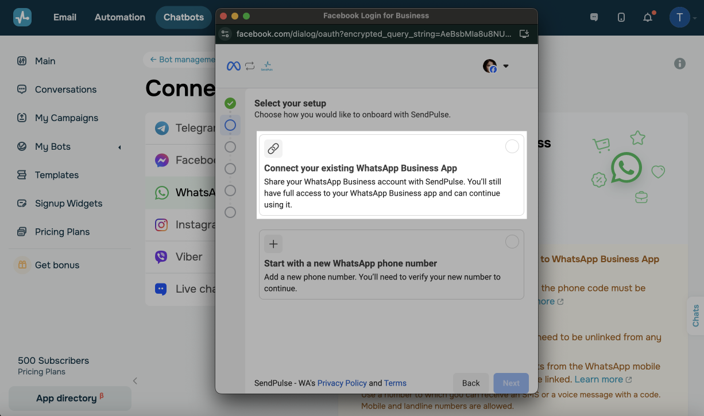The height and width of the screenshot is (416, 704).
Task: Click the Select your setup heading
Action: 290,103
